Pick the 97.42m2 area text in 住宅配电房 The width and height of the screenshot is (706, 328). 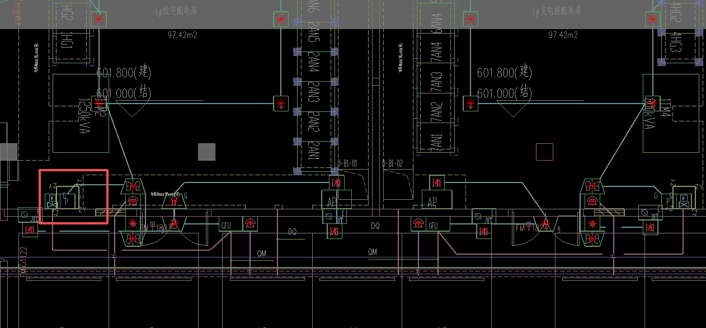tap(182, 35)
